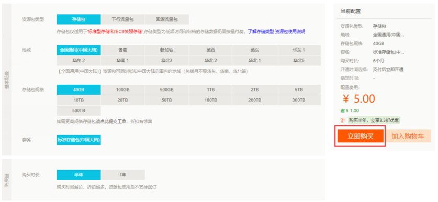This screenshot has width=438, height=202.
Task: Pick the 10TB storage package size
Action: point(79,100)
